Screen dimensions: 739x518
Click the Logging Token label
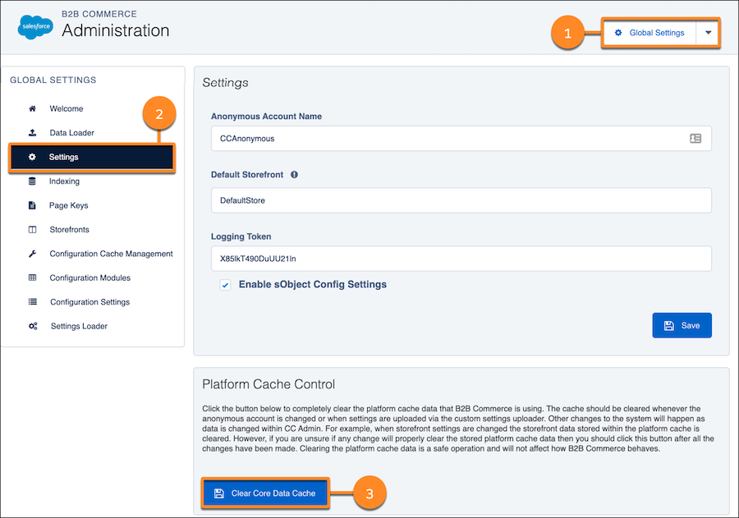(241, 236)
